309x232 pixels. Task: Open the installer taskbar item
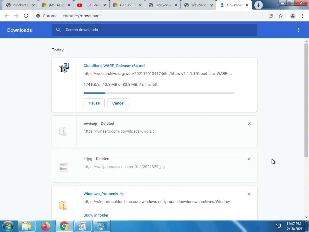click(x=83, y=226)
